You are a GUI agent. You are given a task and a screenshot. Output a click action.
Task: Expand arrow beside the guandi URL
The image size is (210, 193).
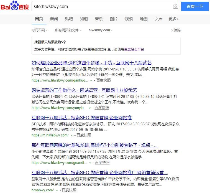(x=90, y=163)
